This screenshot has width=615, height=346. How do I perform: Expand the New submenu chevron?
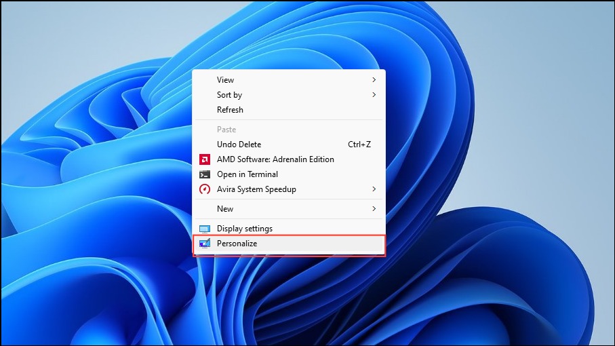click(374, 209)
